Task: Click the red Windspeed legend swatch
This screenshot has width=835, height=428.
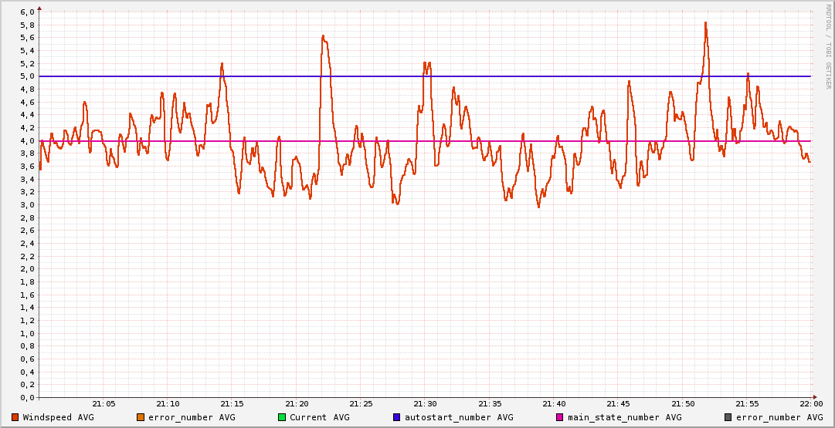Action: point(15,417)
